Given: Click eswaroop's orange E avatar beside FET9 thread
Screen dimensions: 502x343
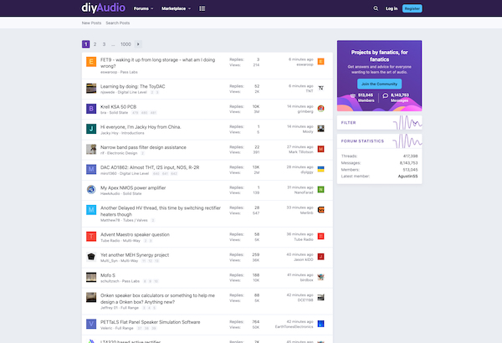Looking at the screenshot, I should click(91, 63).
